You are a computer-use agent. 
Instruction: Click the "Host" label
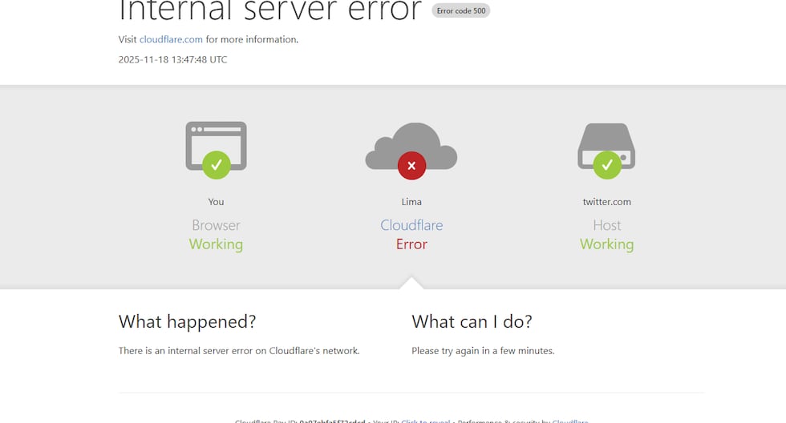(607, 225)
